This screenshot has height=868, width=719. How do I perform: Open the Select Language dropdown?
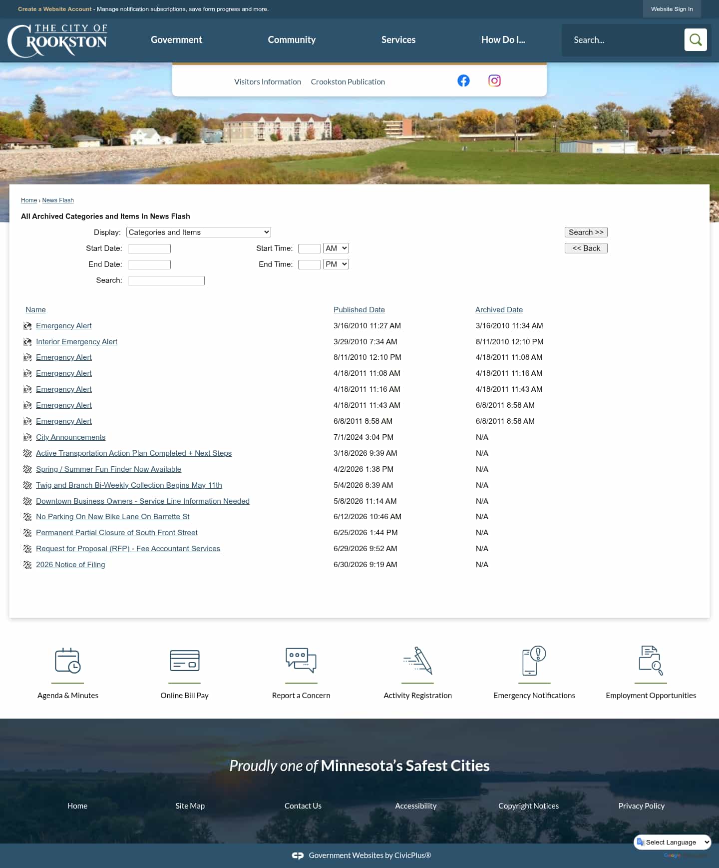pos(672,842)
